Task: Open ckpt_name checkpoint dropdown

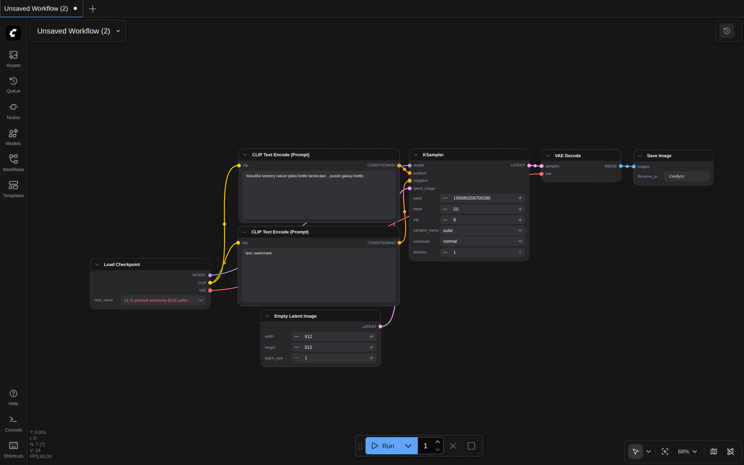Action: click(x=163, y=300)
